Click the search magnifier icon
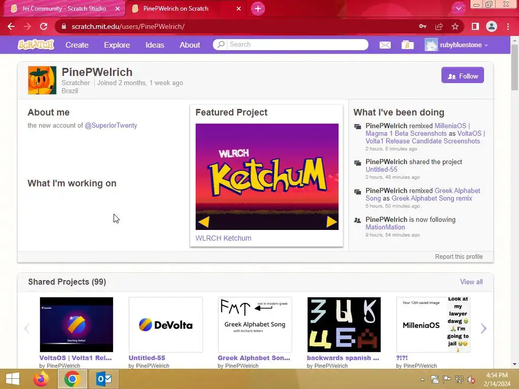This screenshot has height=389, width=519. click(221, 45)
